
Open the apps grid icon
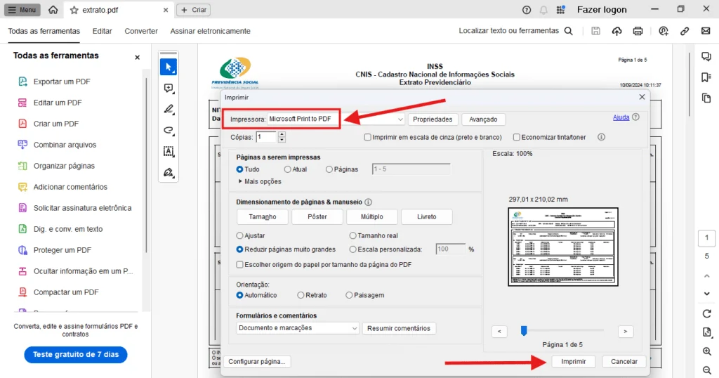560,10
